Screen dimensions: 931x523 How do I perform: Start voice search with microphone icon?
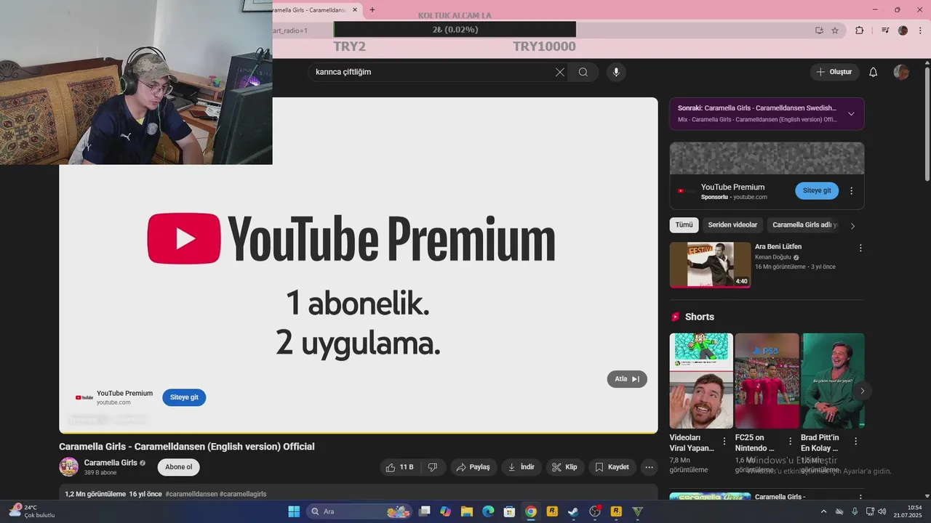coord(616,72)
